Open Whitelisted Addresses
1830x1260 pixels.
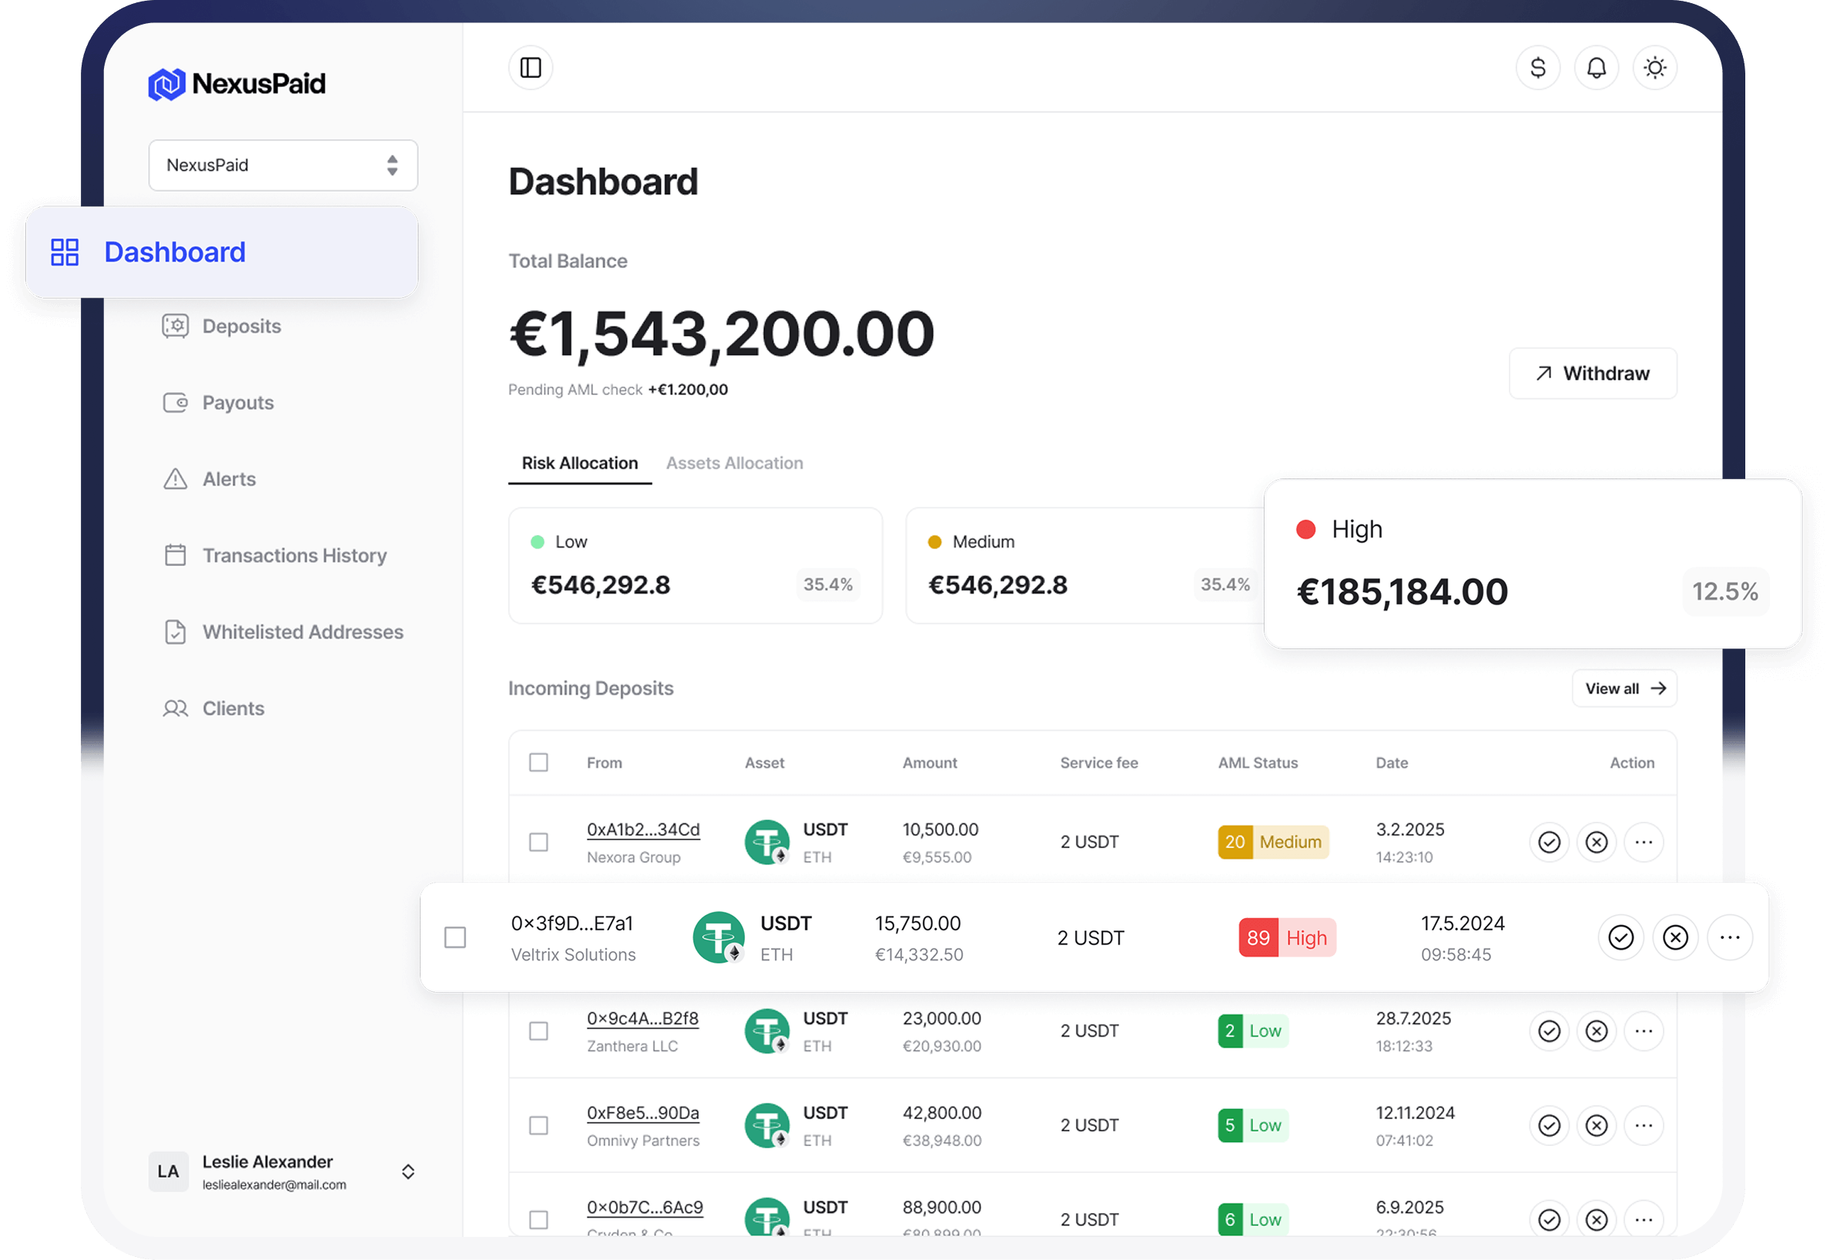tap(303, 632)
